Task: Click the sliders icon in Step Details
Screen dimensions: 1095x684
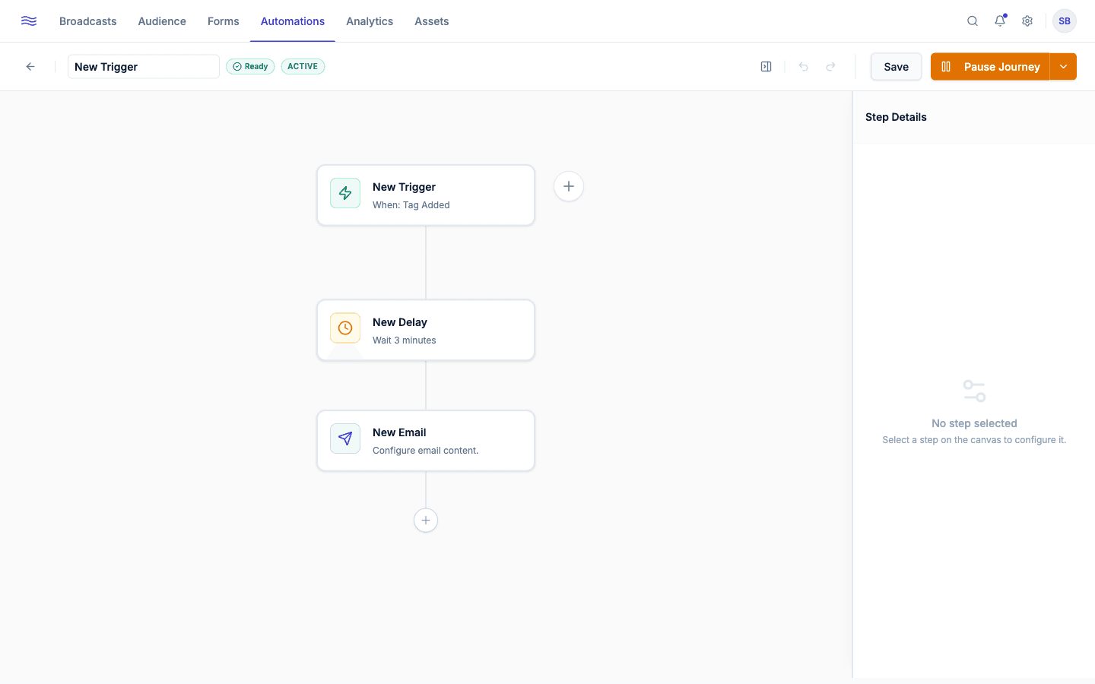Action: [x=974, y=391]
